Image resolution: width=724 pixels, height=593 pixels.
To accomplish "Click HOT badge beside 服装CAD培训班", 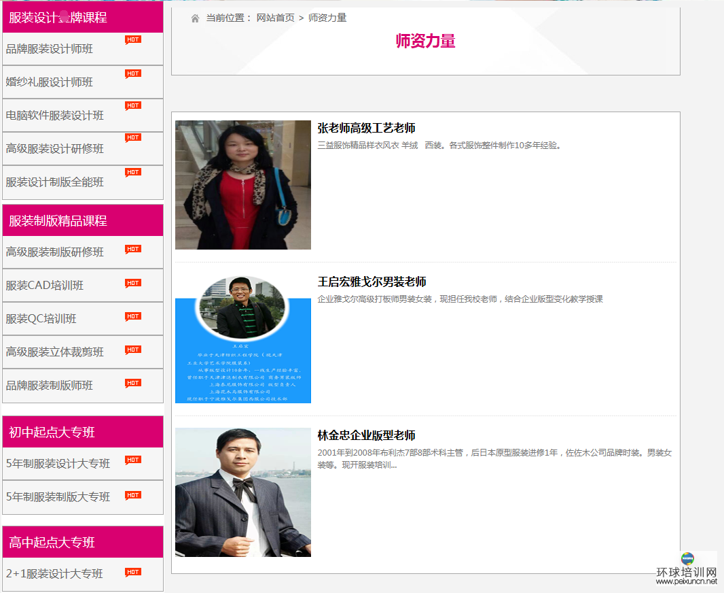I will (133, 284).
